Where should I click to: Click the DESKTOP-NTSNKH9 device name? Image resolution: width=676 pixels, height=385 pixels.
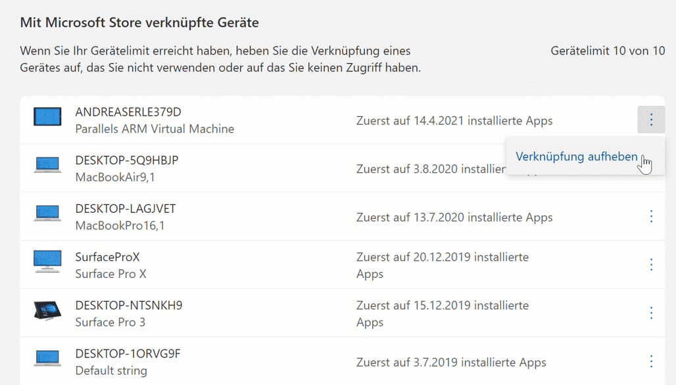129,306
